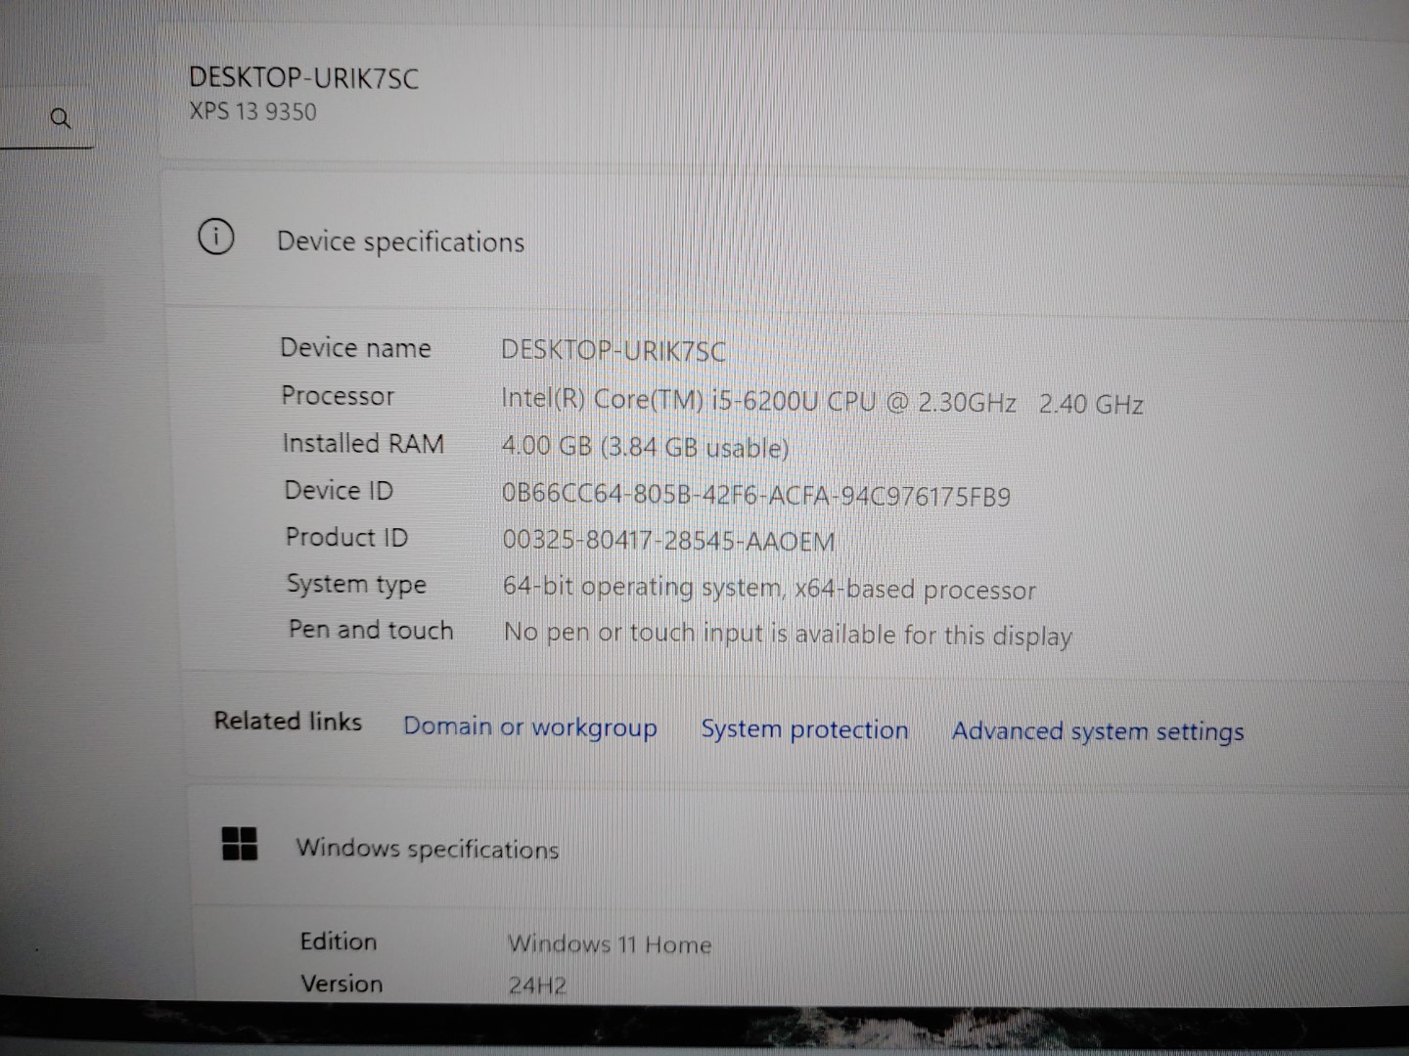Collapse the Device specifications section header
This screenshot has height=1056, width=1409.
[400, 242]
